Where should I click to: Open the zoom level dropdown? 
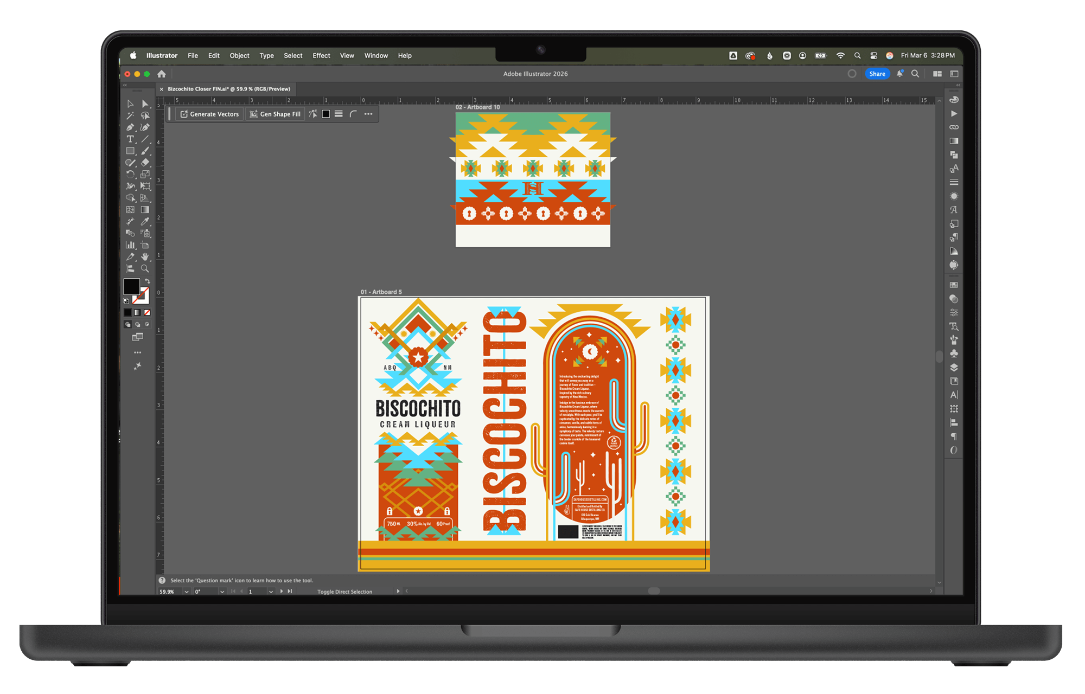[186, 592]
